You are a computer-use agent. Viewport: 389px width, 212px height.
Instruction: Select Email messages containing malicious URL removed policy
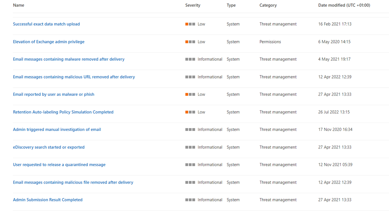[x=74, y=77]
